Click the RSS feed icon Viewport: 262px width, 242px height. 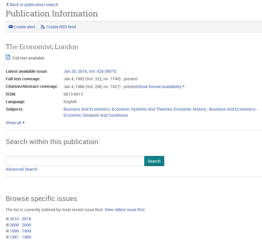coord(43,27)
